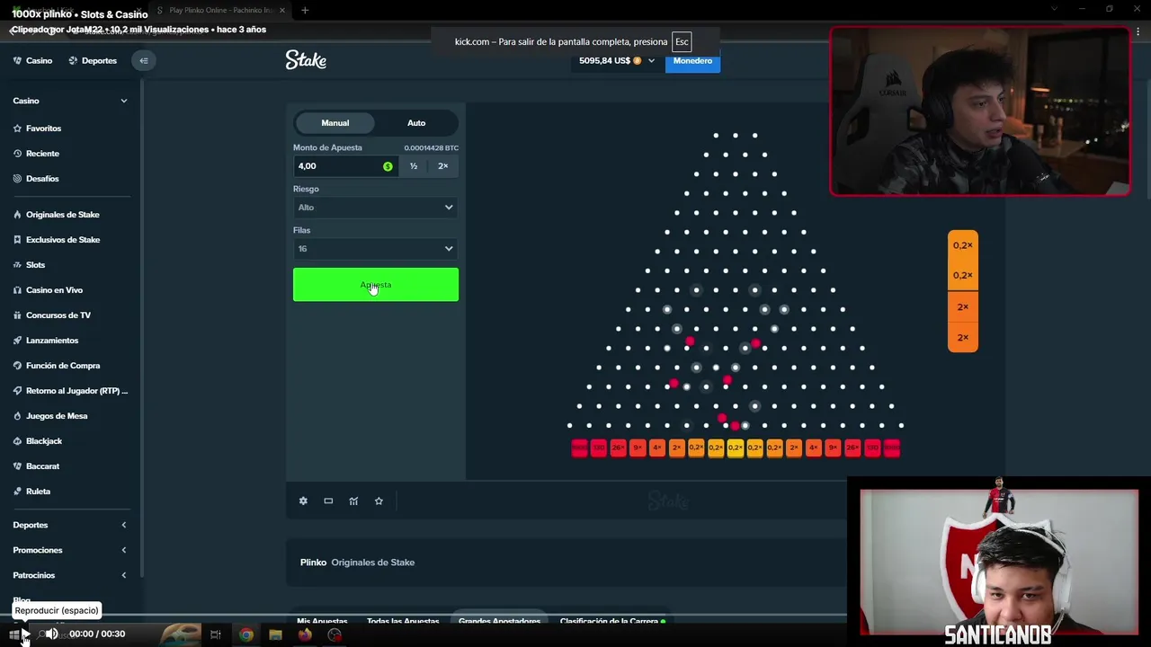Open Mis Apuestas tab

322,621
